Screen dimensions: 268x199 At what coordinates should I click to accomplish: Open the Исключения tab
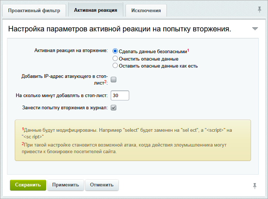[x=146, y=10]
